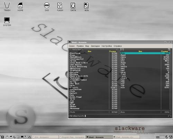The width and height of the screenshot is (173, 139).
Task: Open the DATA disk desktop icon
Action: pyautogui.click(x=73, y=7)
